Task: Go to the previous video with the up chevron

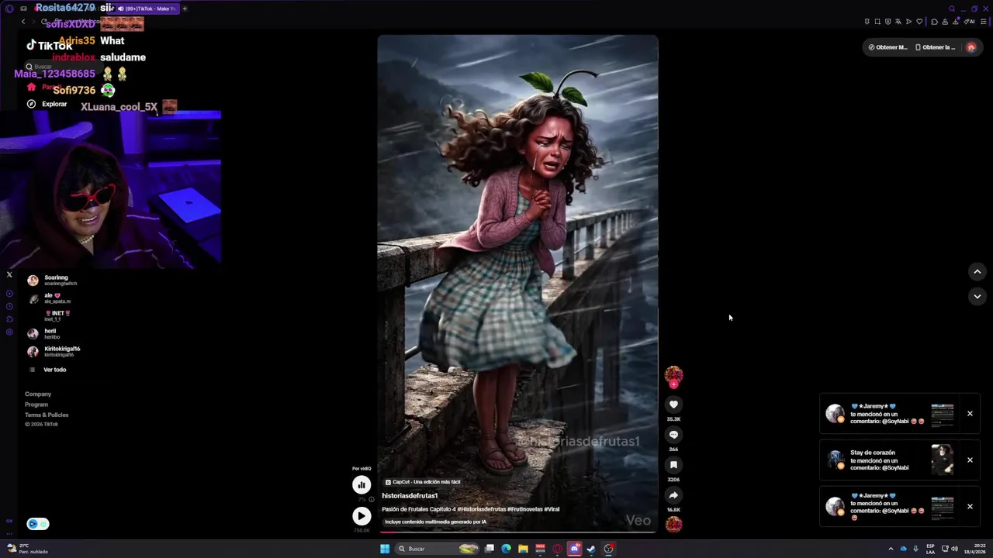Action: pyautogui.click(x=977, y=272)
